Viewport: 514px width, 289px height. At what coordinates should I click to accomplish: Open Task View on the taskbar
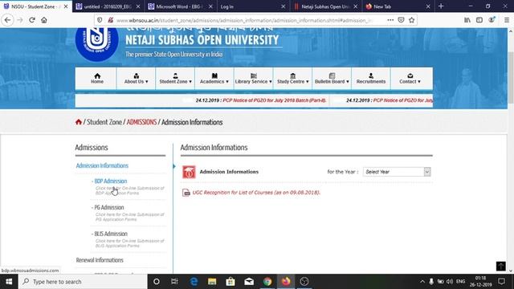[174, 282]
